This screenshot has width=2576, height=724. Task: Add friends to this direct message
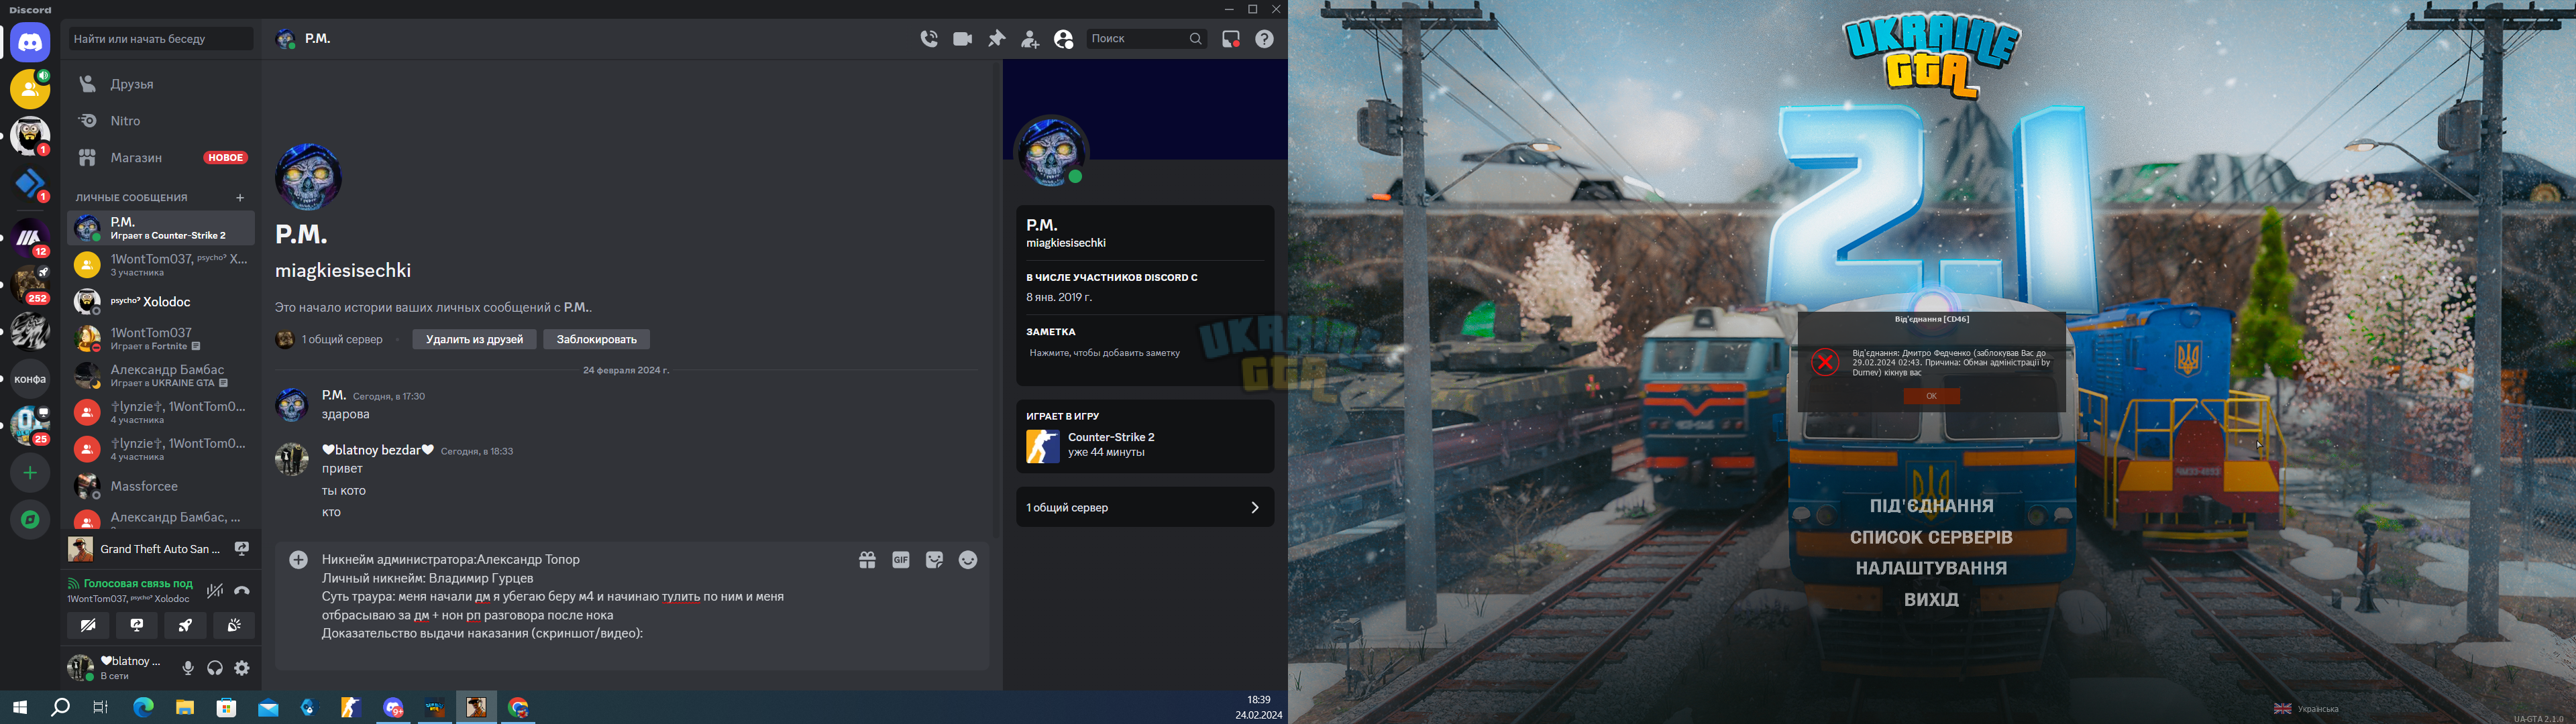coord(1030,39)
